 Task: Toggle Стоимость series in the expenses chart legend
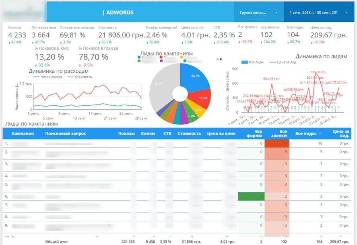[80, 77]
